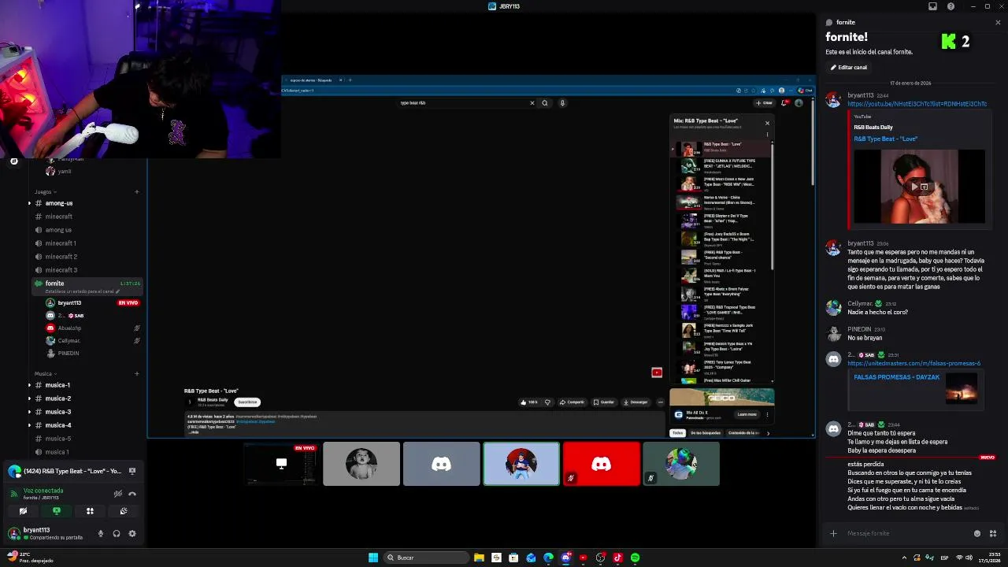Toggle noise suppression icon next to Voz conectada
1008x567 pixels.
(x=117, y=494)
